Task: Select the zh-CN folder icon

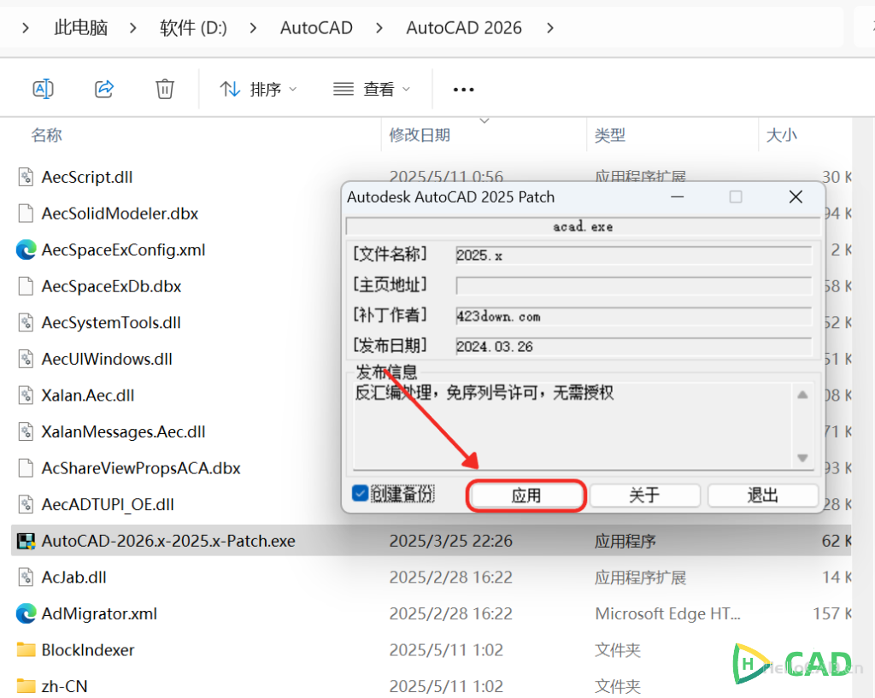Action: pos(26,686)
